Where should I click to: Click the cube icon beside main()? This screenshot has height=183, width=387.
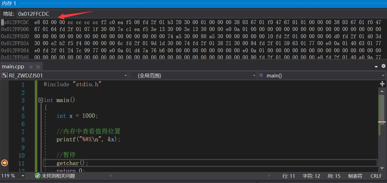[262, 75]
